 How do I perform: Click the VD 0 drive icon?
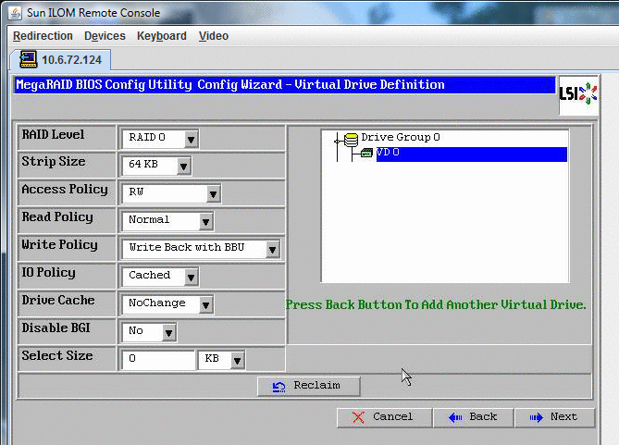pos(366,153)
